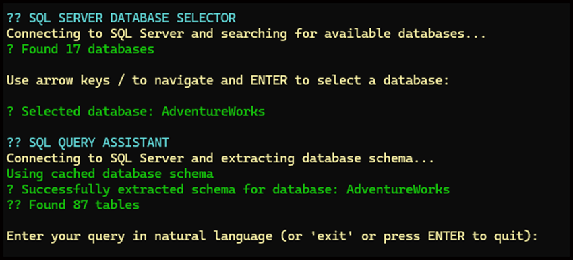Select the Found 87 tables text

tap(84, 205)
